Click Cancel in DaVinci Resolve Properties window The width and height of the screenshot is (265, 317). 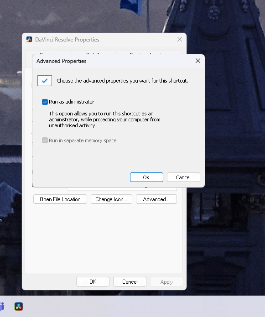point(130,282)
